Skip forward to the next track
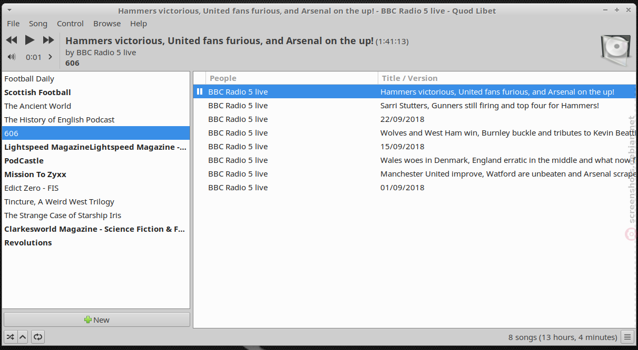This screenshot has width=638, height=350. pos(48,40)
